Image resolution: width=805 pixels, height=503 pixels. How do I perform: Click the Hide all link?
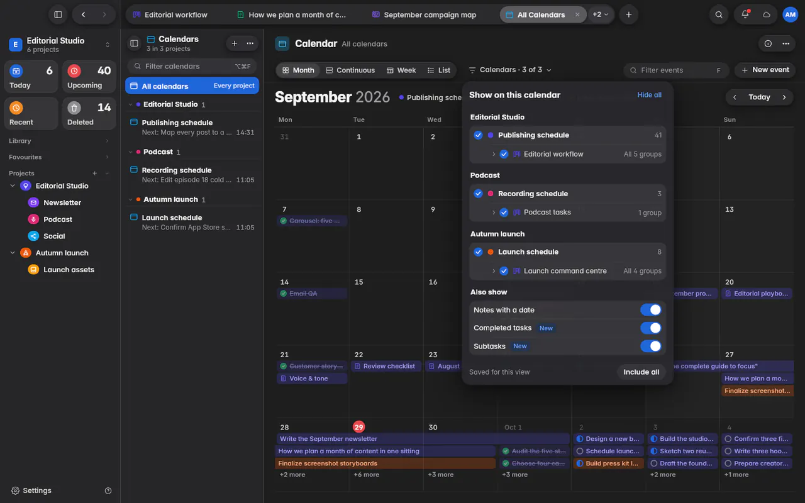(x=649, y=95)
